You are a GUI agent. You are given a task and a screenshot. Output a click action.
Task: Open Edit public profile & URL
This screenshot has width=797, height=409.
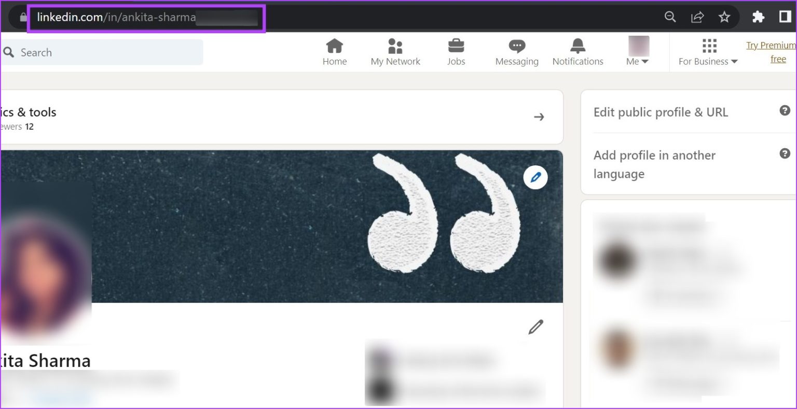(661, 112)
